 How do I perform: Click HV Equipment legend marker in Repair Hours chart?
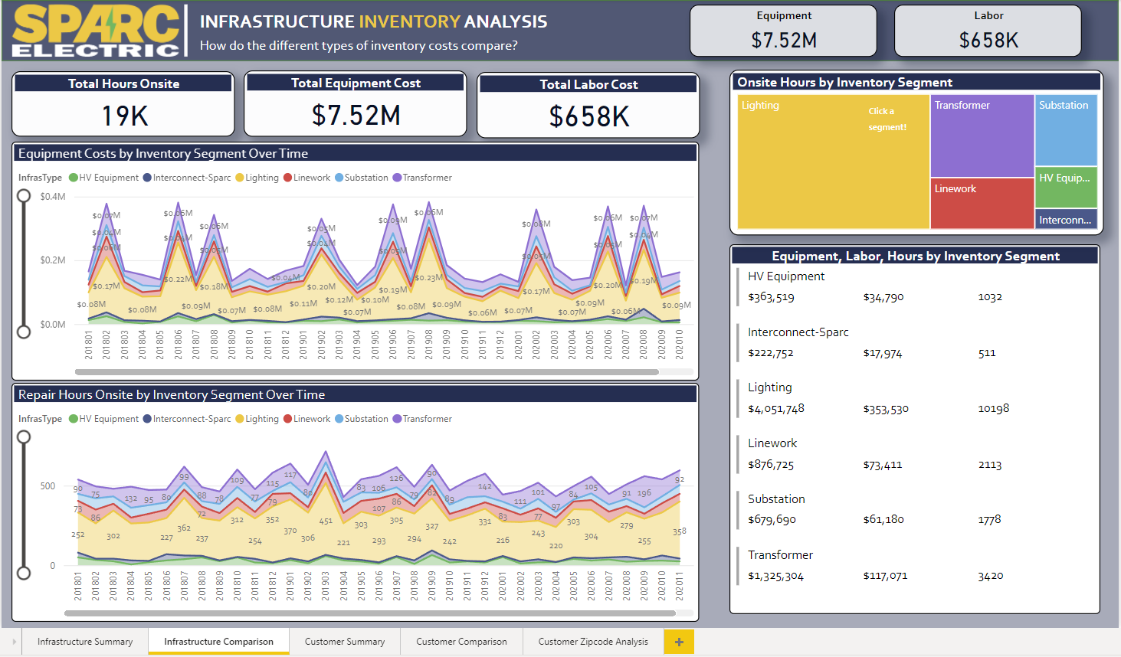pos(74,419)
